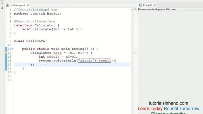This screenshot has width=203, height=114.
Task: Click 'int result = n1+m1;' line
Action: click(x=58, y=57)
